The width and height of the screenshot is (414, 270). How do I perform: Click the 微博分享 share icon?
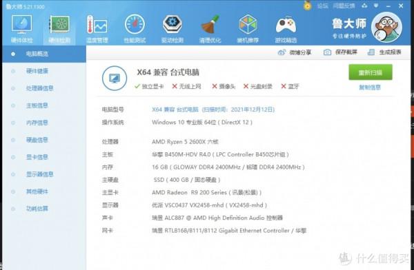(x=282, y=52)
